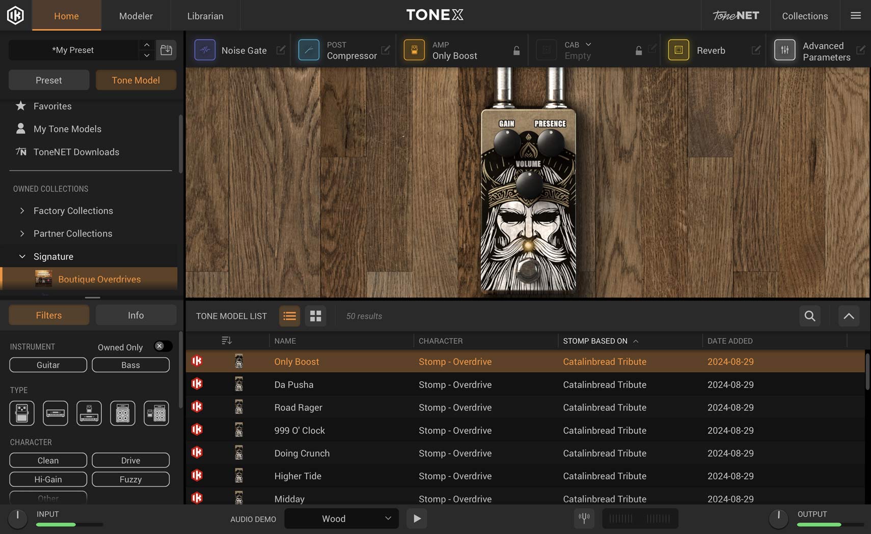Image resolution: width=871 pixels, height=534 pixels.
Task: Click the microphone input icon near the meters
Action: pyautogui.click(x=584, y=518)
